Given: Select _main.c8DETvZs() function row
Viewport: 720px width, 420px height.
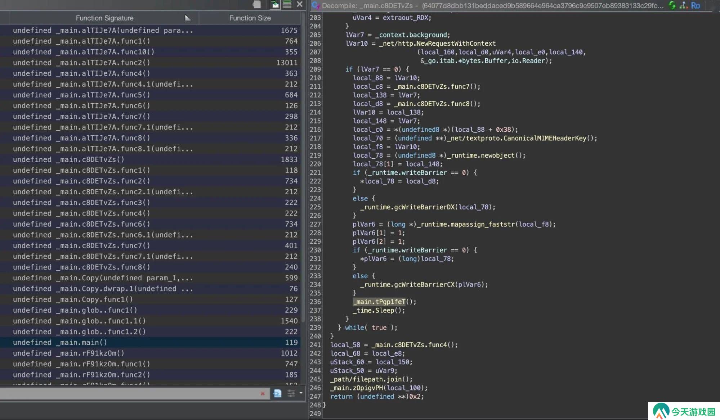Looking at the screenshot, I should pos(150,159).
